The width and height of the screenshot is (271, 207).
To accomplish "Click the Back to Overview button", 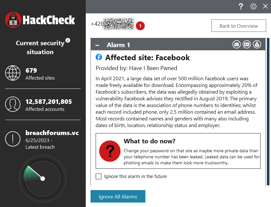I will point(238,26).
